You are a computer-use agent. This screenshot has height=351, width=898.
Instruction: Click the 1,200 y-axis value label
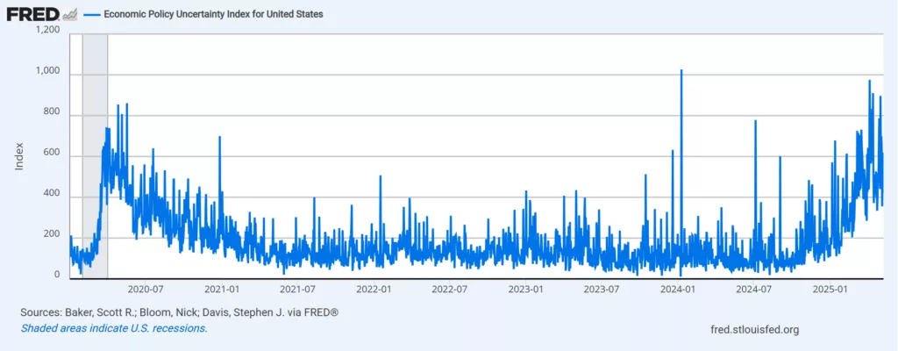pos(47,31)
